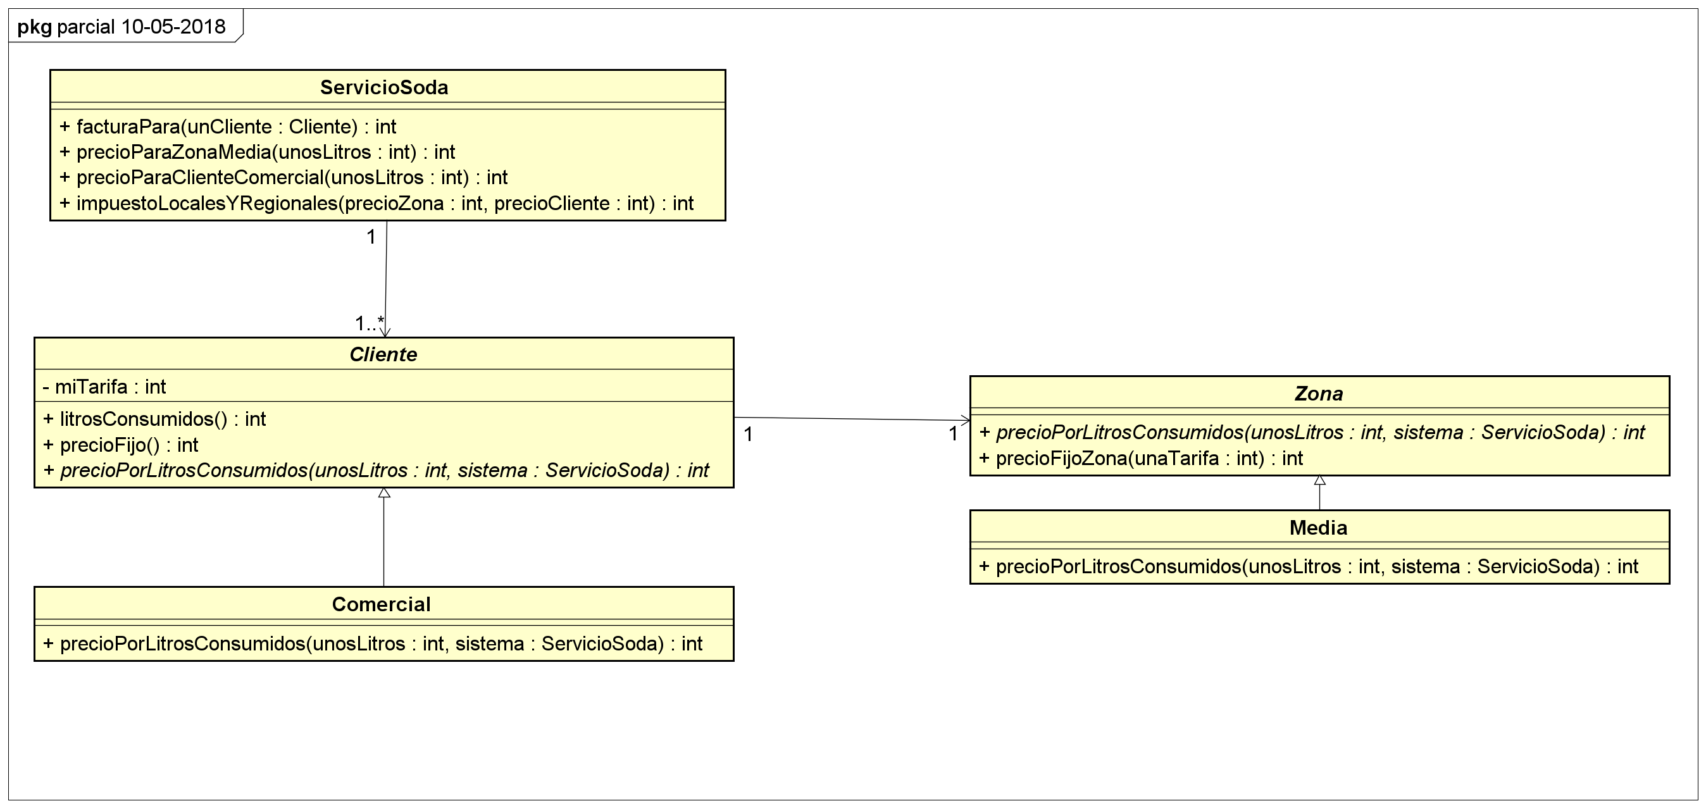Select the miTarifa : int attribute
Image resolution: width=1706 pixels, height=808 pixels.
[x=104, y=387]
